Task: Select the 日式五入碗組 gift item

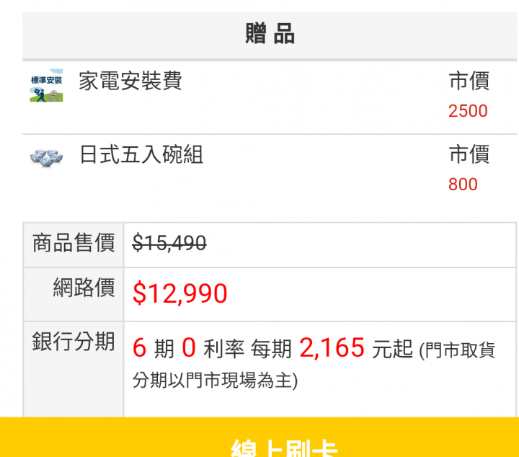Action: coord(141,154)
